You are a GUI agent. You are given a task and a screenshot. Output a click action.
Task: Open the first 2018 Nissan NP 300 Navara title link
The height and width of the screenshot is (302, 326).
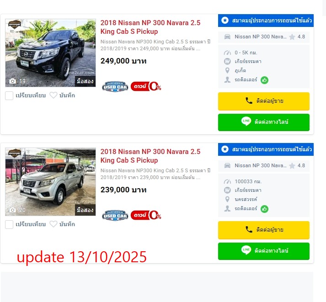(x=150, y=27)
